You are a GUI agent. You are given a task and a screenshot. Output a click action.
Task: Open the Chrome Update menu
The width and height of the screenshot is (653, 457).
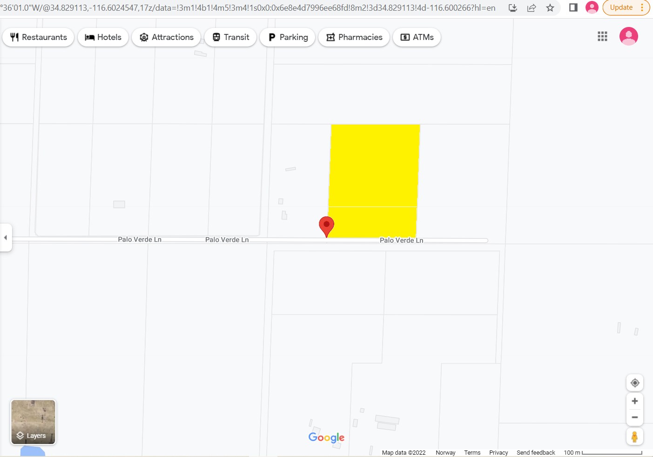[626, 8]
